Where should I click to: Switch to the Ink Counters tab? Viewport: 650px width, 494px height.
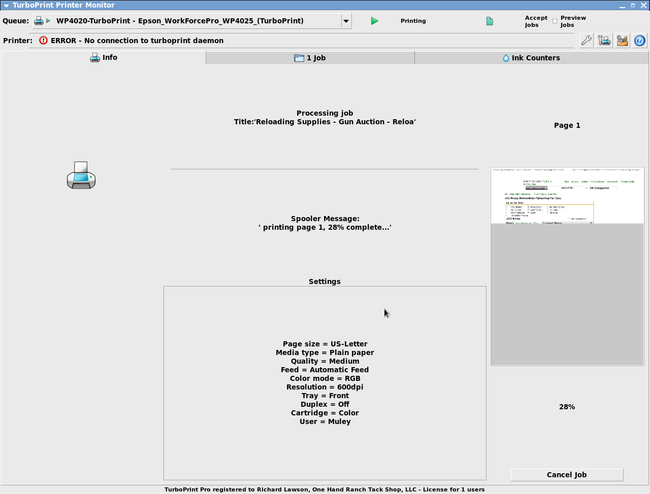[531, 58]
